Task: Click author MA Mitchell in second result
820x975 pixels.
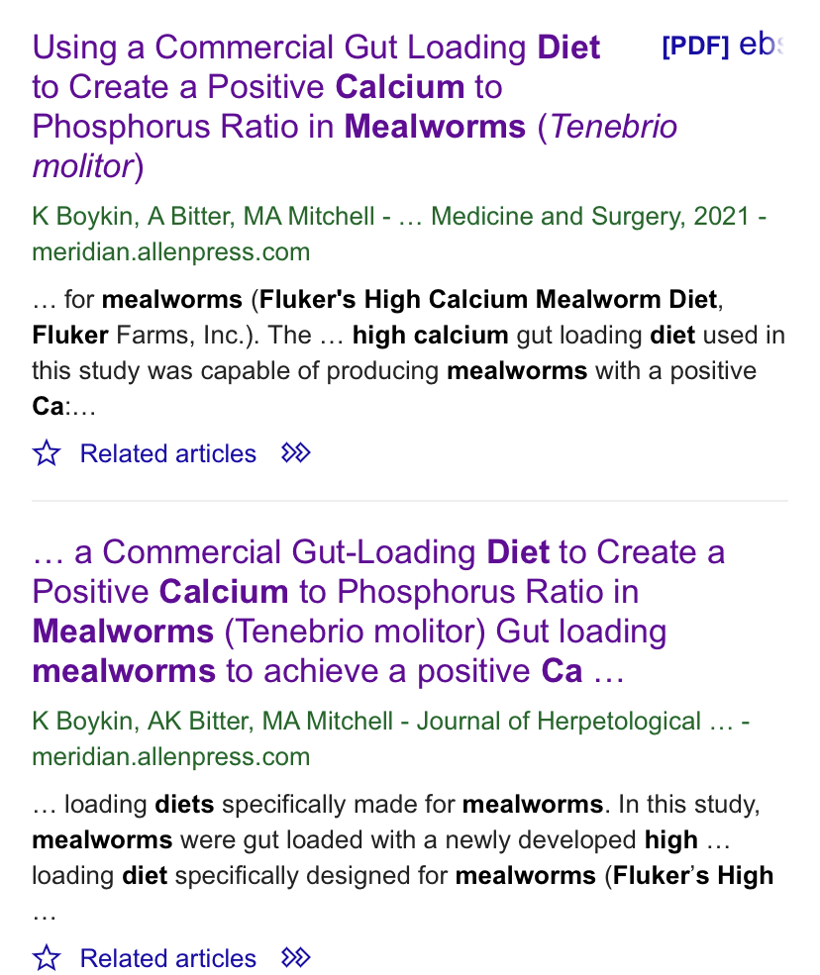Action: pyautogui.click(x=327, y=722)
